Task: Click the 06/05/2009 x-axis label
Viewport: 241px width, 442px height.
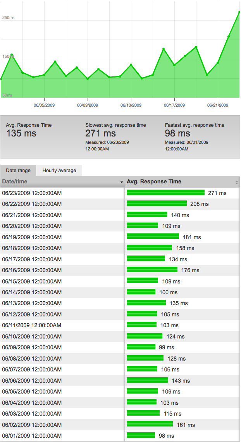Action: [x=44, y=105]
